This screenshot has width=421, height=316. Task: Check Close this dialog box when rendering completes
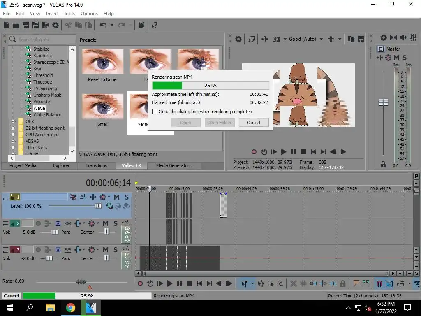155,111
